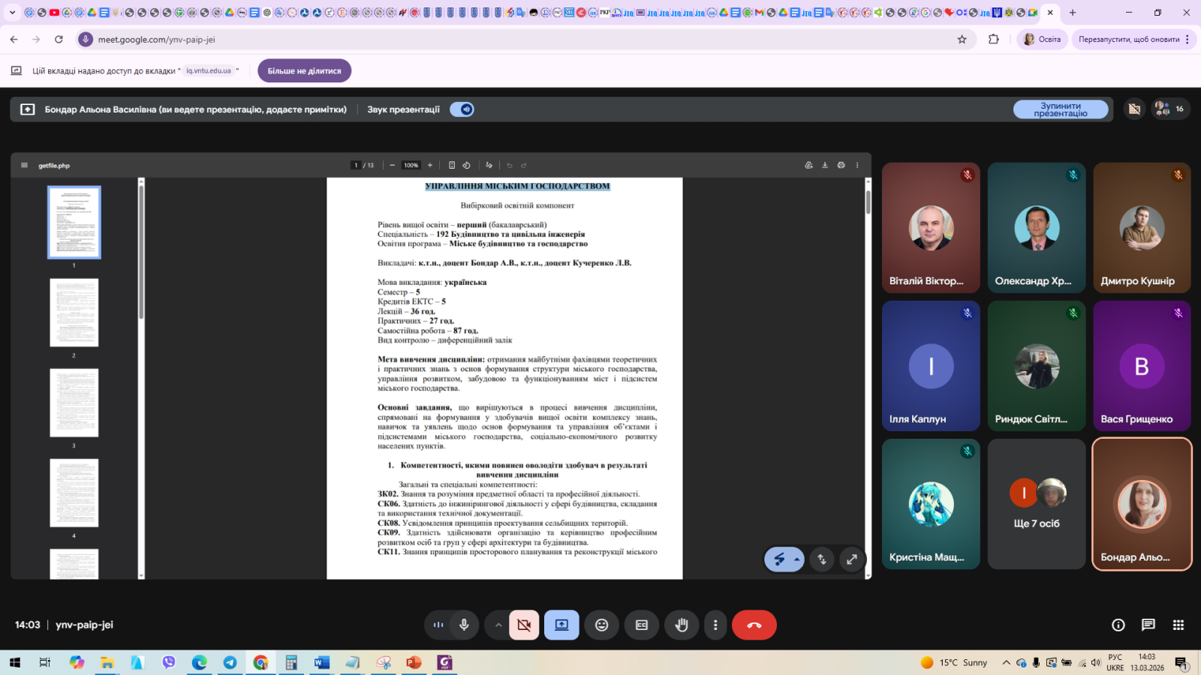Turn on the camera

524,625
